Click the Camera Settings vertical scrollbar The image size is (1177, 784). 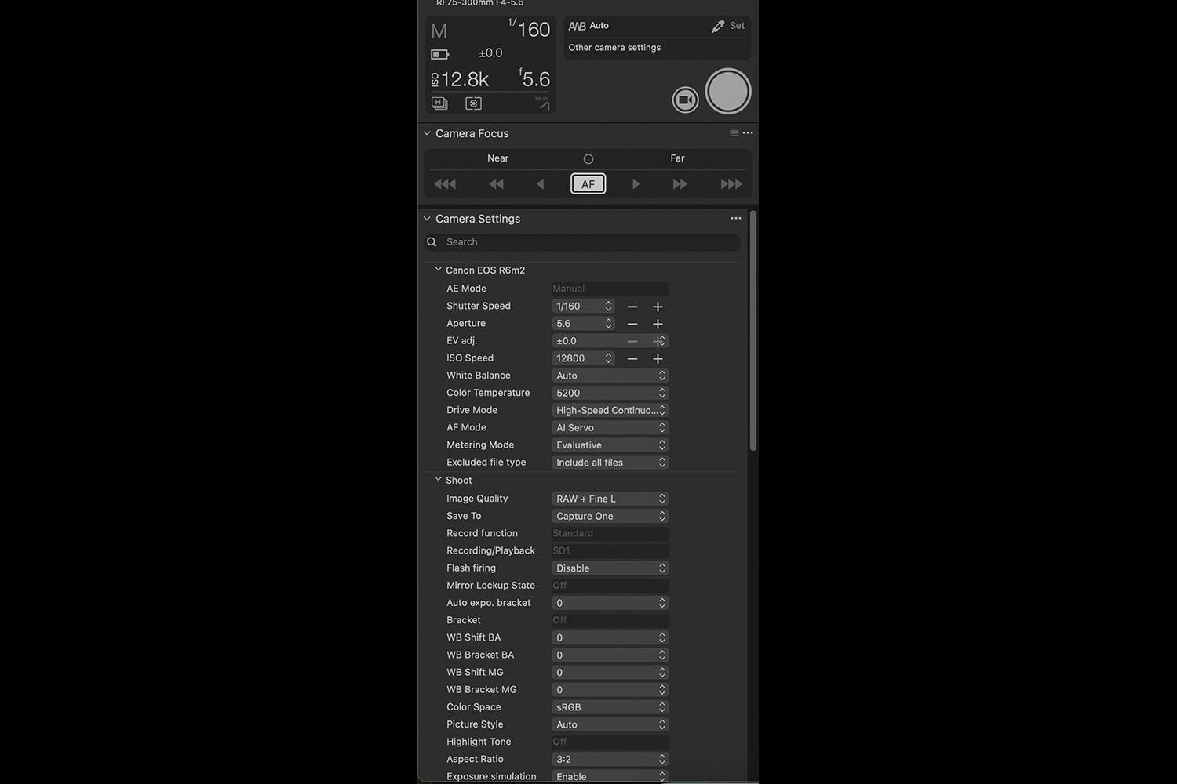(x=753, y=329)
